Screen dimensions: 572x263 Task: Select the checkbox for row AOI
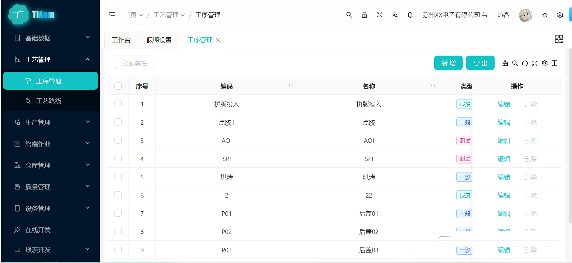118,140
